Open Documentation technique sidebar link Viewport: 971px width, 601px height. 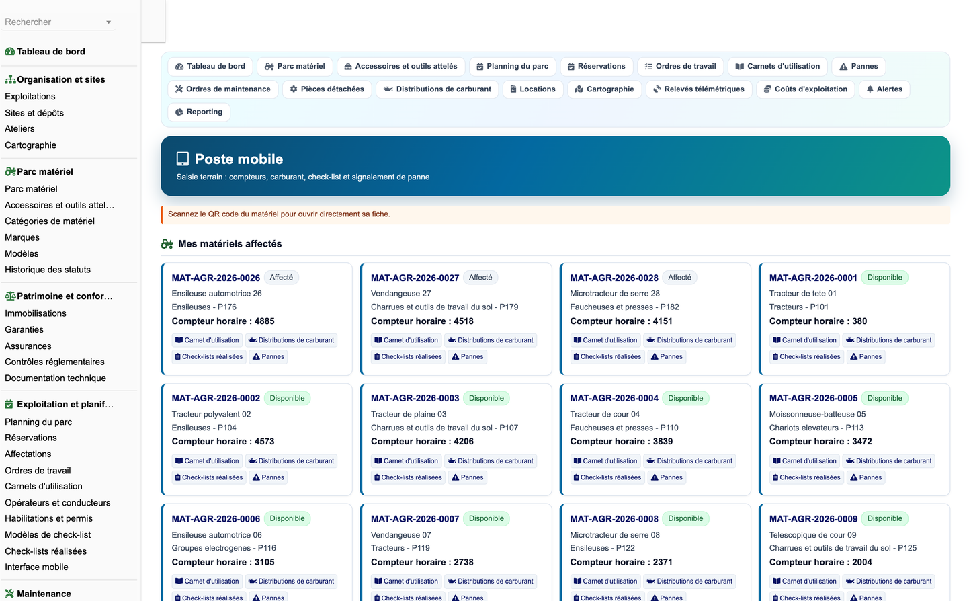(x=55, y=378)
